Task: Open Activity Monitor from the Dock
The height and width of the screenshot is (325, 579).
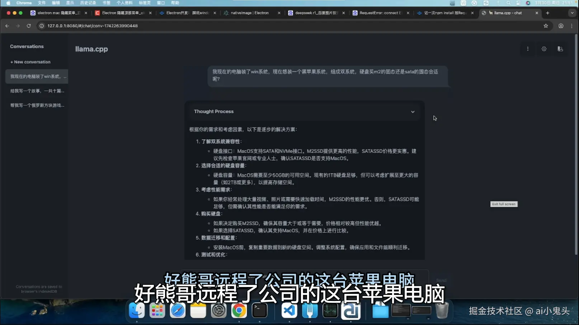Action: coord(330,310)
